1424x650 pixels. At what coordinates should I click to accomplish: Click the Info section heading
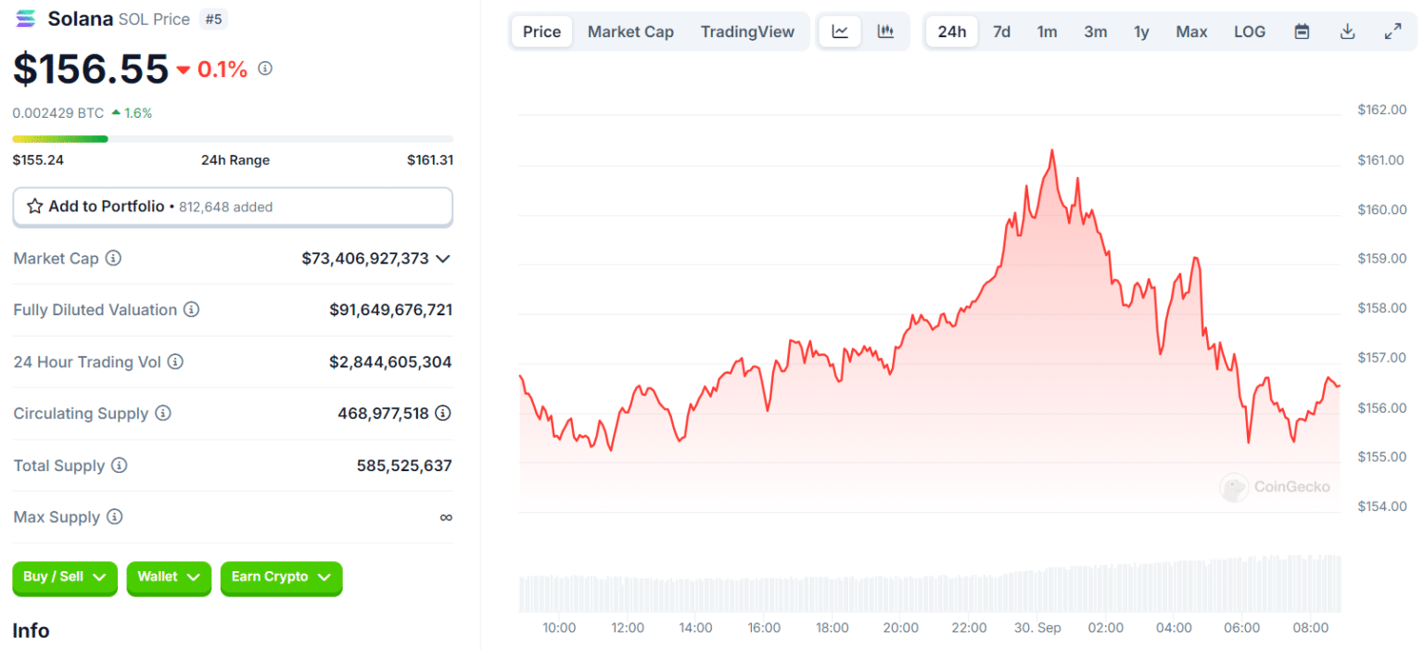click(31, 631)
